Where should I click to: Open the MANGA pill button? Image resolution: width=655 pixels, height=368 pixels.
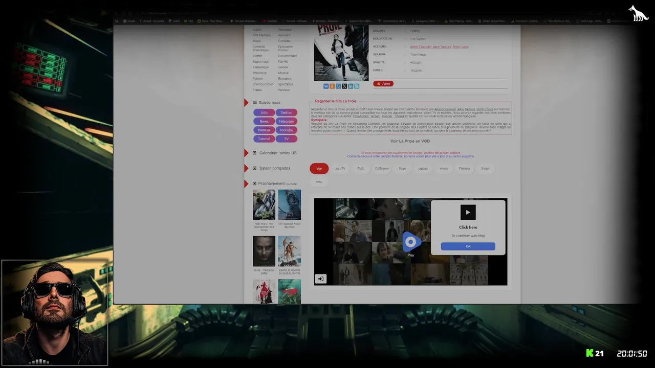click(264, 130)
